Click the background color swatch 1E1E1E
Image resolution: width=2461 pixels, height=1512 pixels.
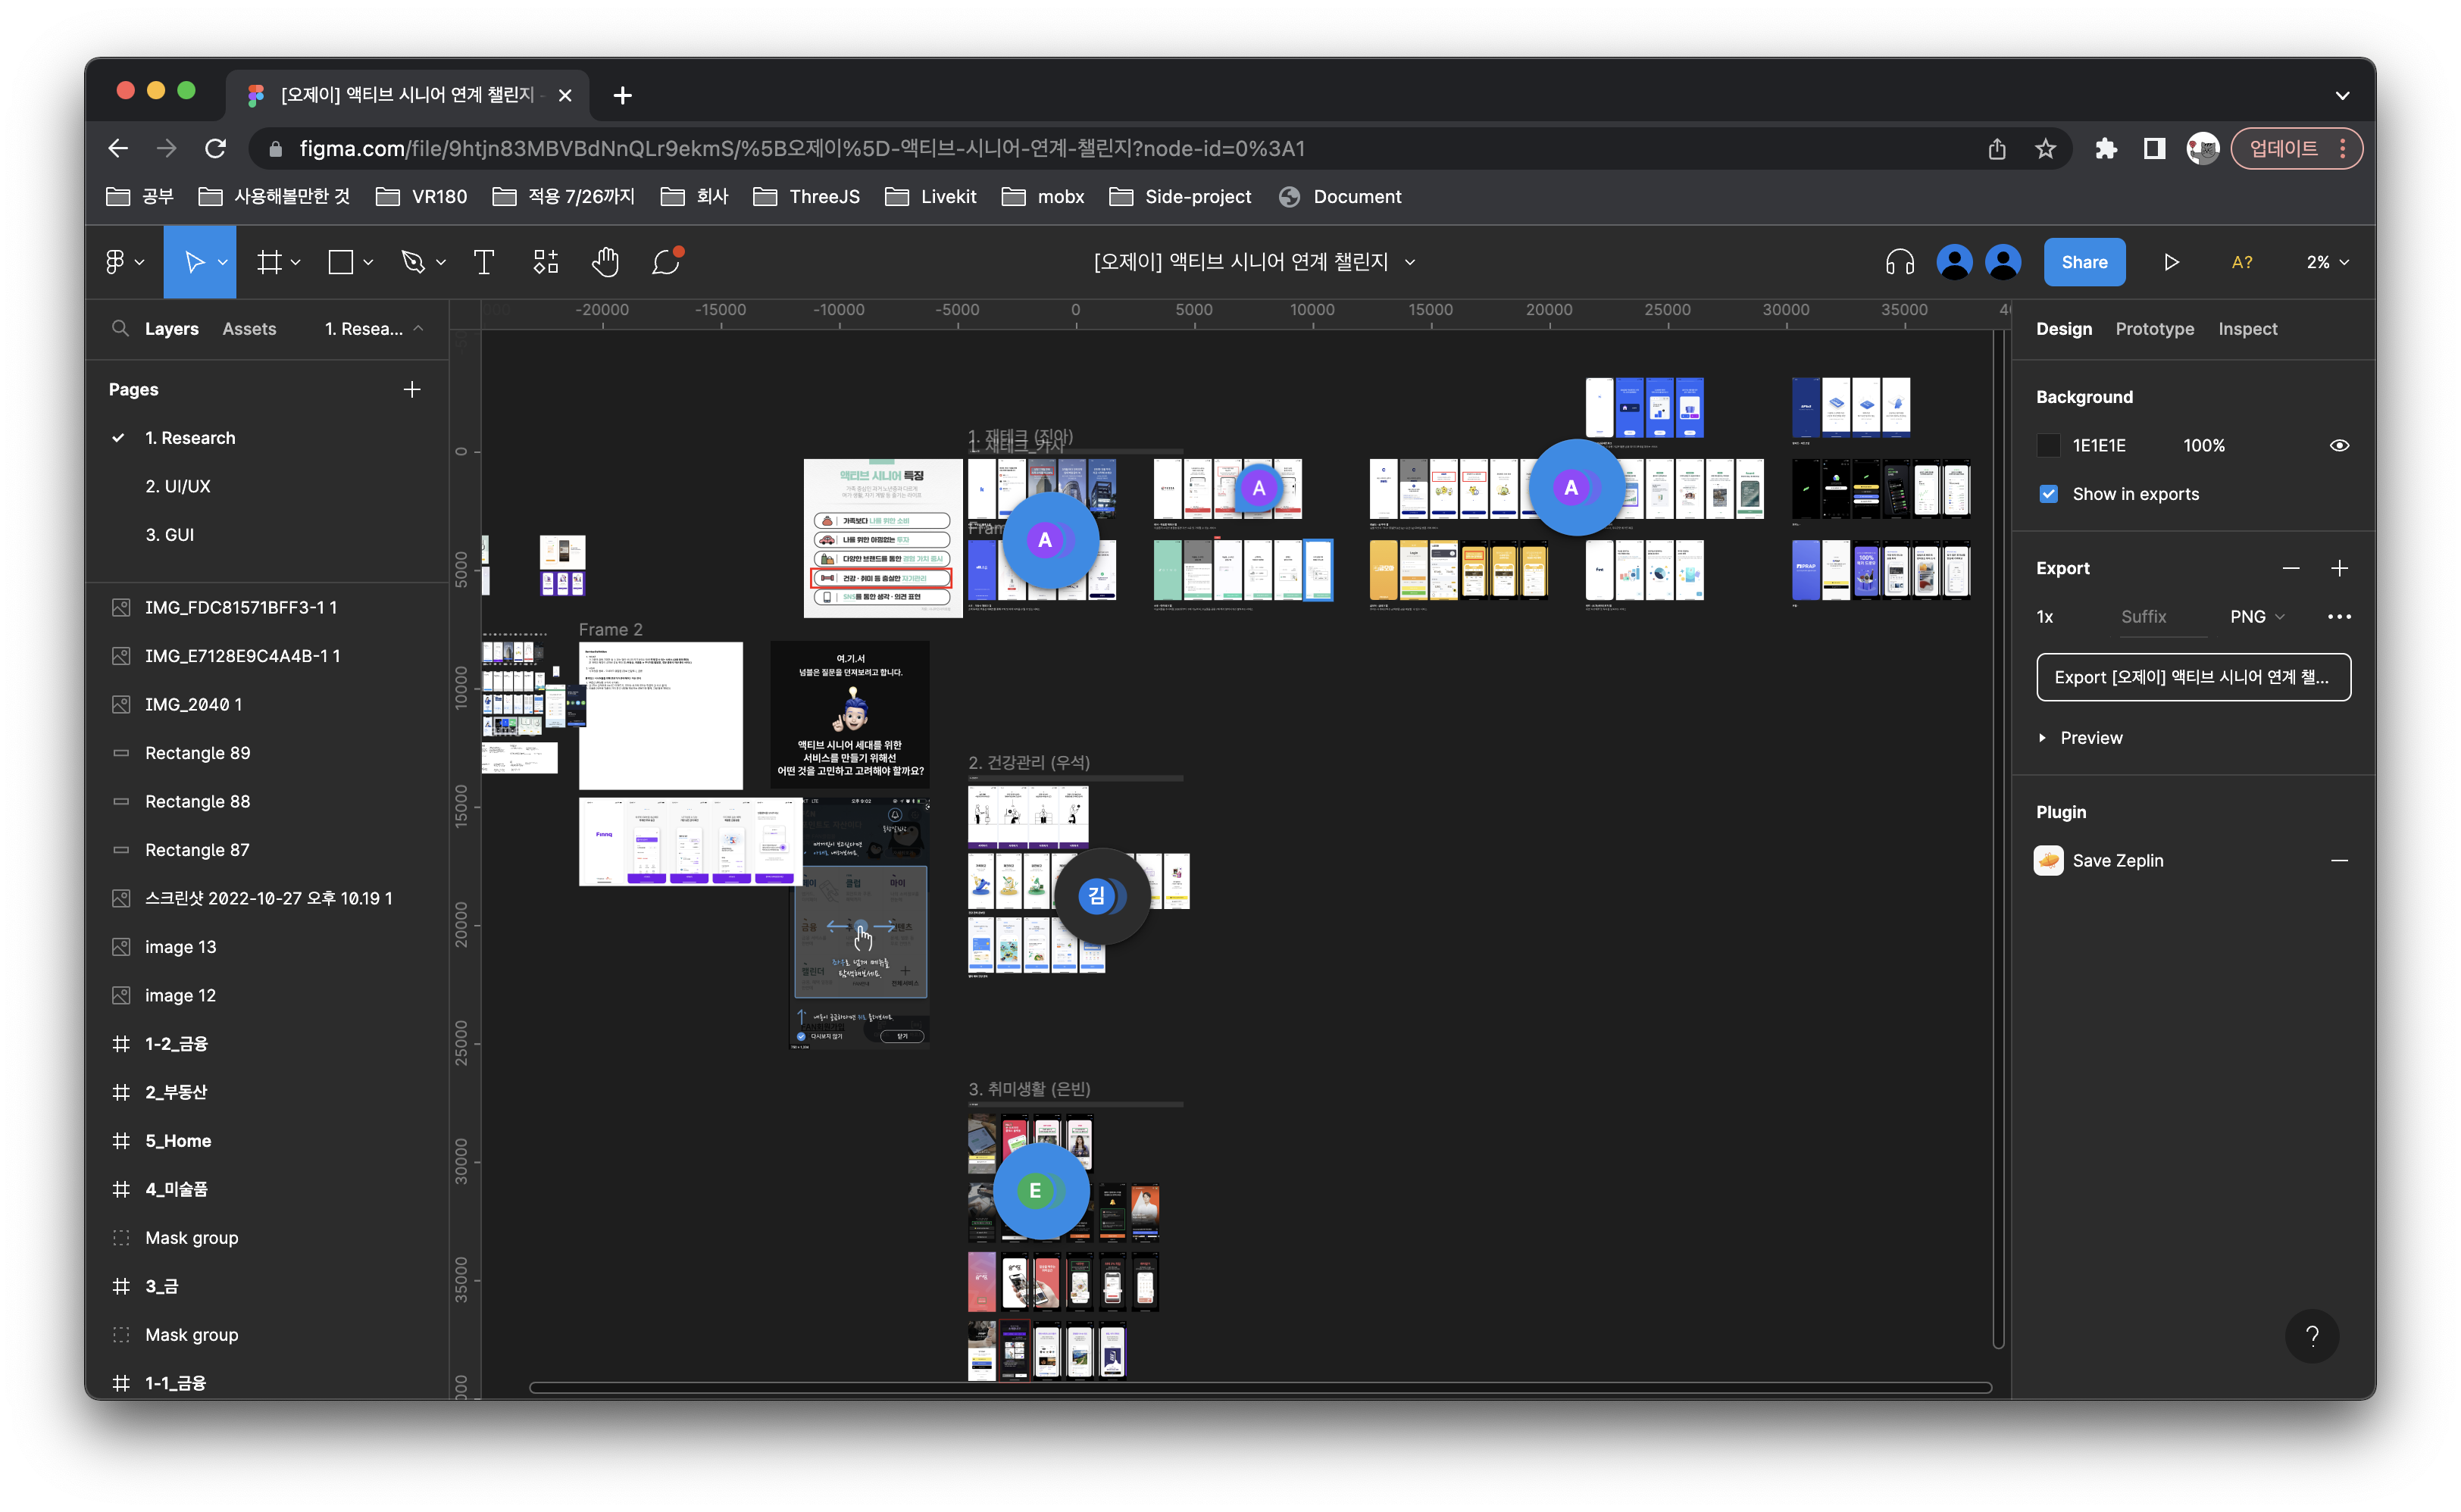2048,446
